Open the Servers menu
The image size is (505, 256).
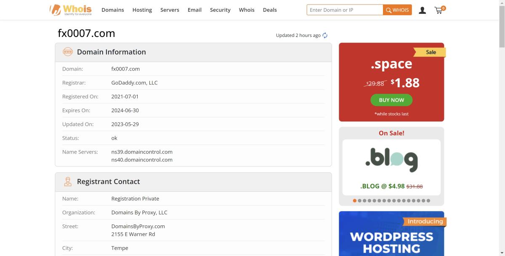tap(170, 10)
